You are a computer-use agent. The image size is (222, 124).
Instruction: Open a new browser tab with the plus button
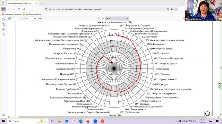pos(42,3)
